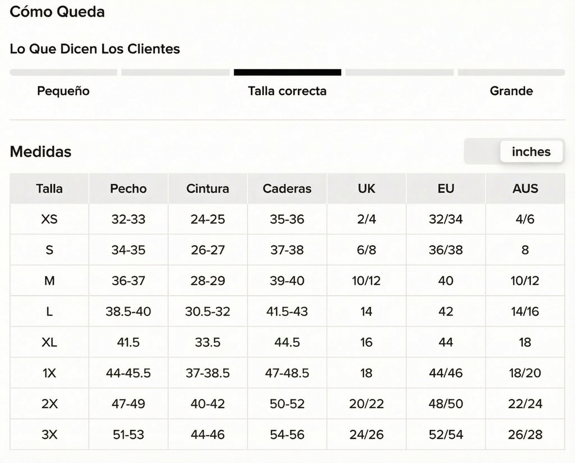
Task: Click the Pequeño fit label
Action: (x=63, y=91)
